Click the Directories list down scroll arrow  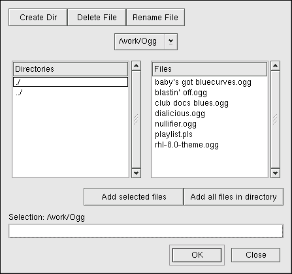(137, 173)
